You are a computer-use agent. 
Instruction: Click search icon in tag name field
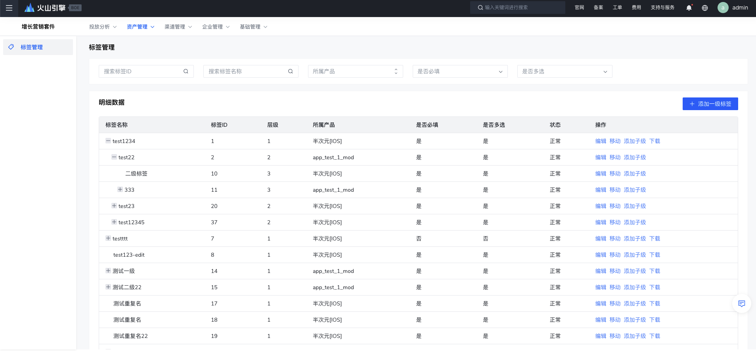(x=291, y=71)
